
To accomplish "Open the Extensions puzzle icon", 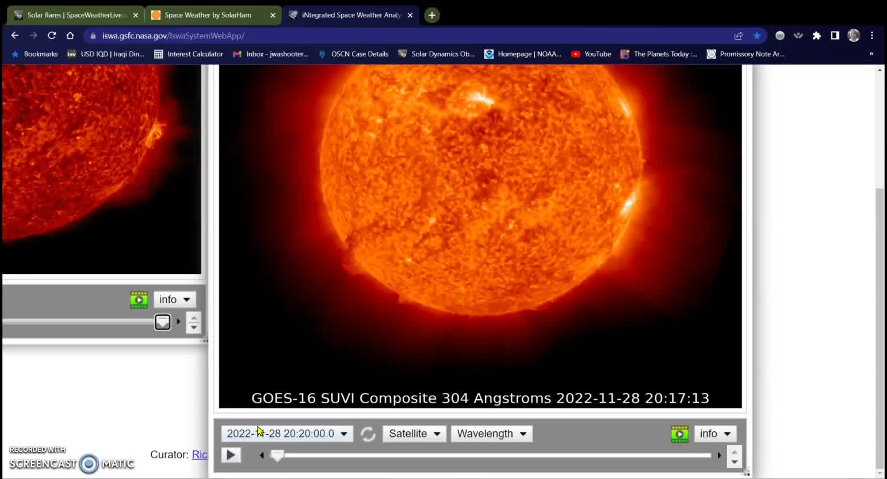I will (817, 36).
